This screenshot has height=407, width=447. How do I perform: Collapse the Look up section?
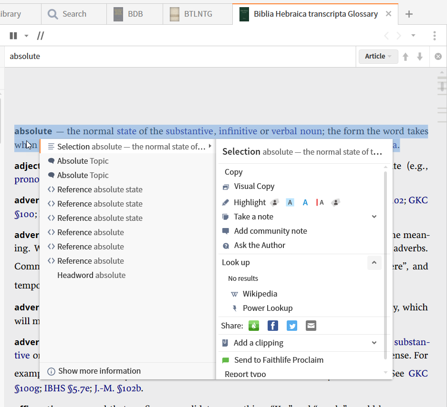coord(374,262)
